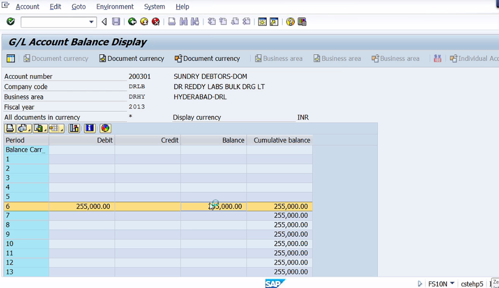Click the Save diskette icon

pyautogui.click(x=116, y=22)
